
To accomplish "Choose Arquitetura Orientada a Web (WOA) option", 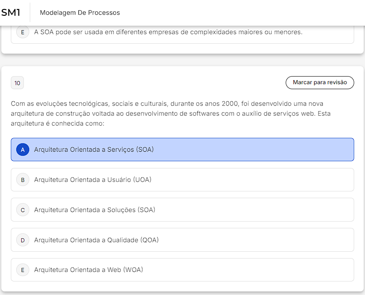I will pos(88,270).
